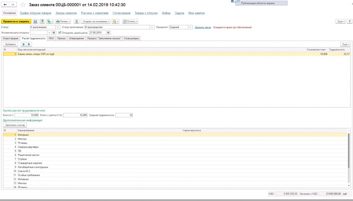The height and width of the screenshot is (201, 353).
Task: Open the Печать dropdown menu
Action: pos(63,22)
